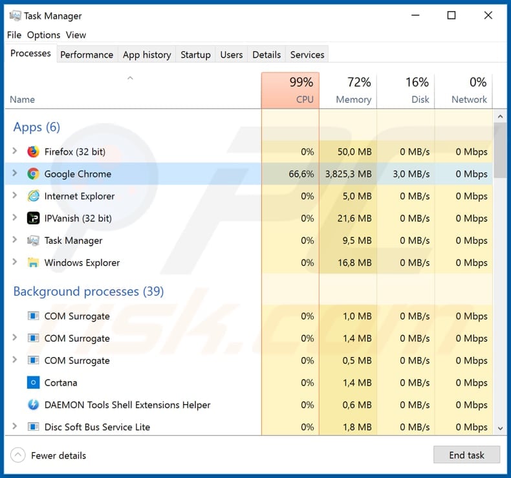
Task: Click the vertical scrollbar thumb
Action: tap(500, 150)
